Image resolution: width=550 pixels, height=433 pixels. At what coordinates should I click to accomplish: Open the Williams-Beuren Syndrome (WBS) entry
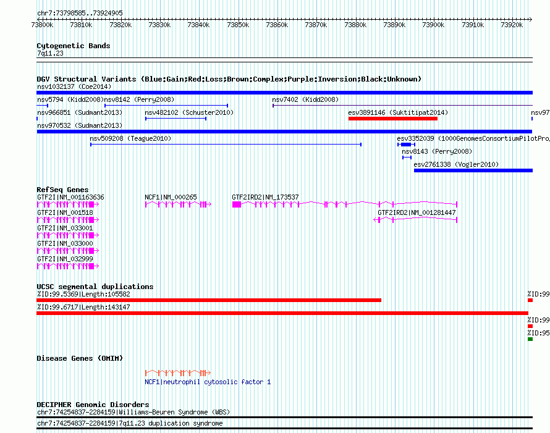pos(133,413)
